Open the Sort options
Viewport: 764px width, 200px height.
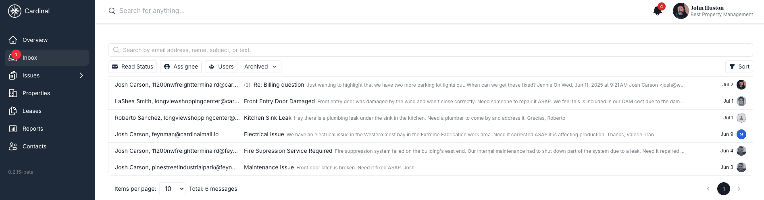(739, 67)
